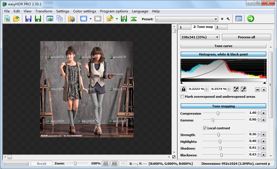This screenshot has width=277, height=169.
Task: Expand the Tone curve section
Action: (223, 46)
